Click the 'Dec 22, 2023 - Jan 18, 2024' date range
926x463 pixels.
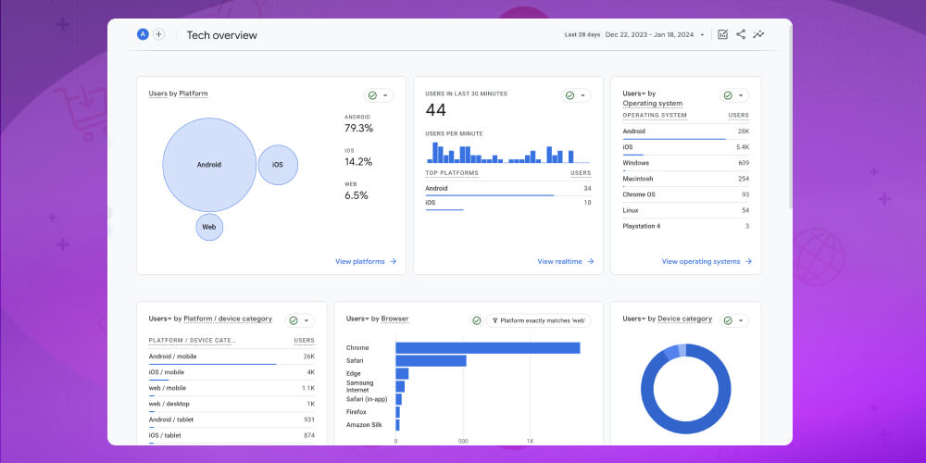click(x=650, y=35)
